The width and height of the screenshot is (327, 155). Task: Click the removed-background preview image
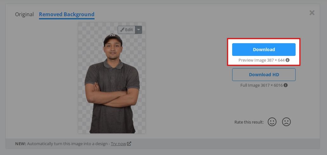[112, 78]
